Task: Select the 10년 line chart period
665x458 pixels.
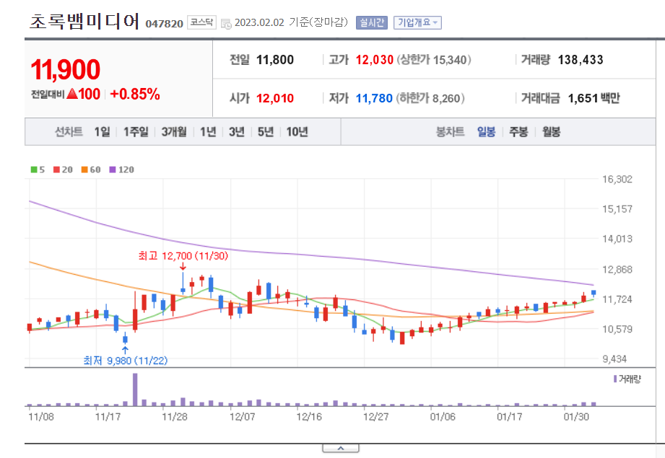Action: point(297,132)
